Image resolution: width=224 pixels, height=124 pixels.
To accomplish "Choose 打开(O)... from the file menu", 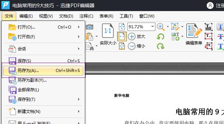I will click(x=43, y=27).
